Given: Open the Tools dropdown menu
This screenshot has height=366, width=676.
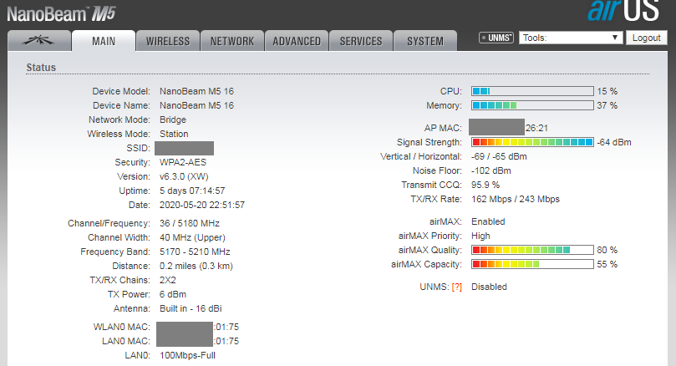Looking at the screenshot, I should 571,38.
